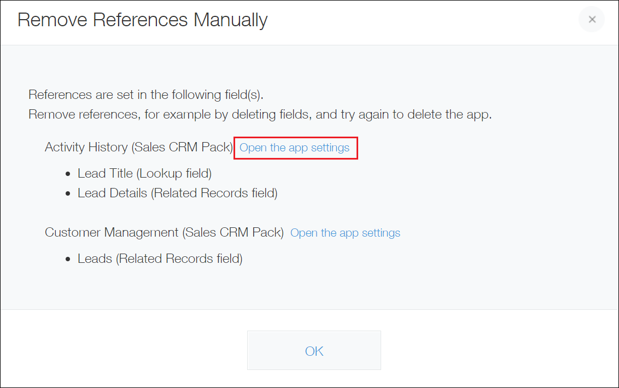Click the bullet beside Leads entry

69,258
